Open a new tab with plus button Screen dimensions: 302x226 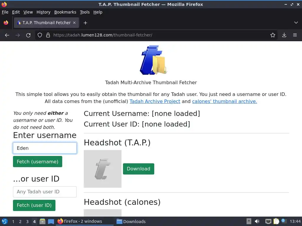pyautogui.click(x=85, y=23)
